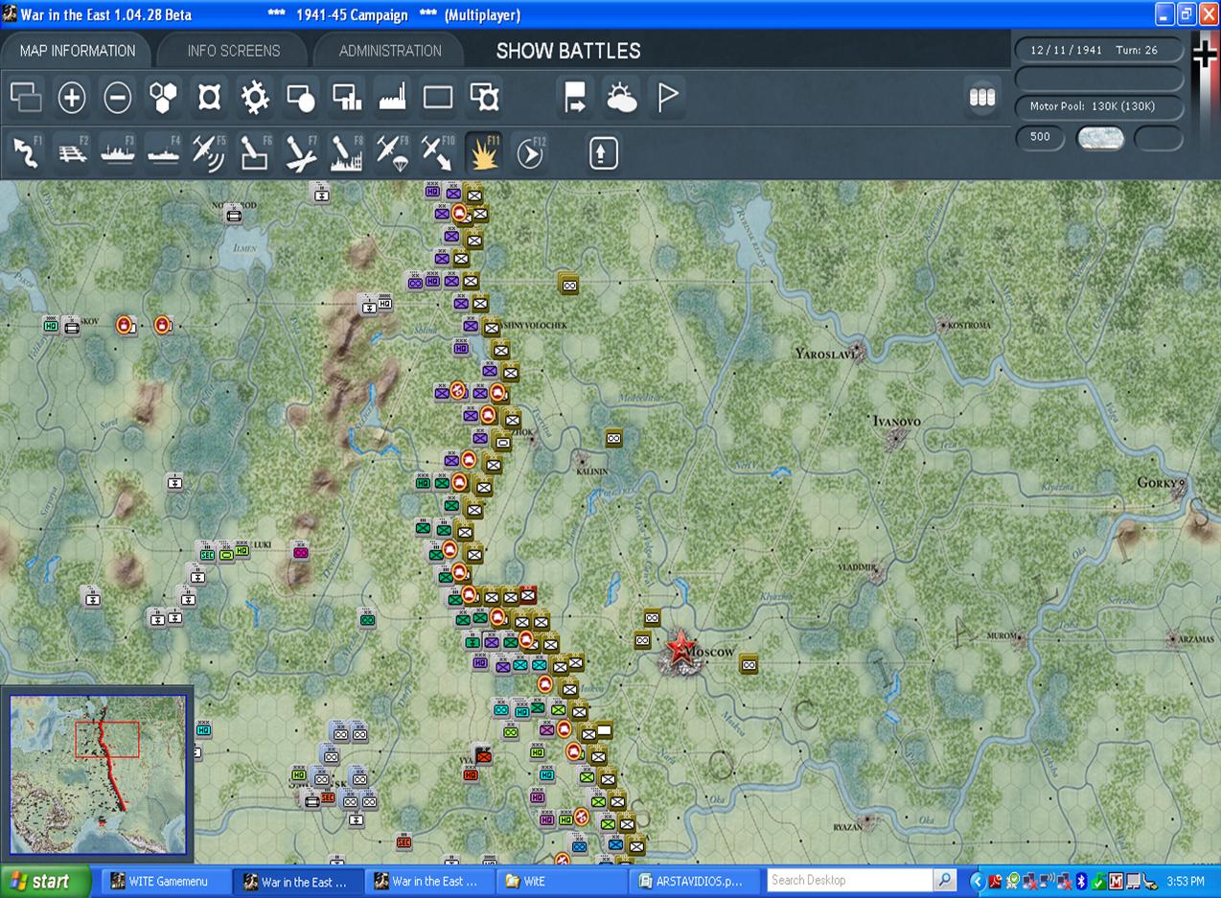1221x898 pixels.
Task: Open the factory locations icon
Action: [x=393, y=97]
